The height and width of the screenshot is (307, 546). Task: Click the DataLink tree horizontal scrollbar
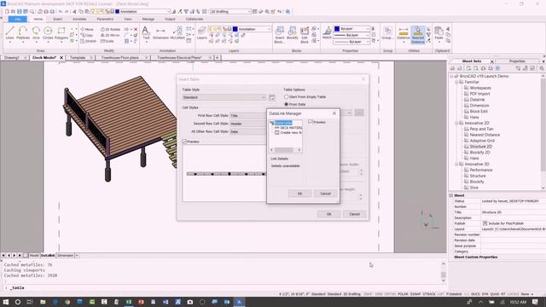coord(286,150)
